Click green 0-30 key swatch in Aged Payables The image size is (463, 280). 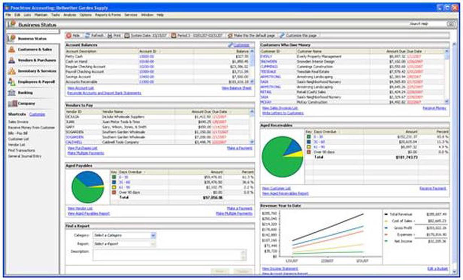click(114, 177)
